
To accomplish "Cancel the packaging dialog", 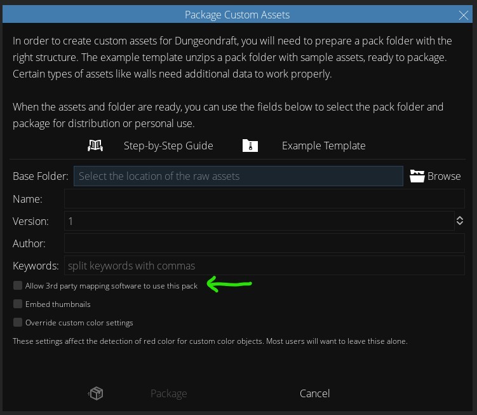I will pyautogui.click(x=314, y=393).
